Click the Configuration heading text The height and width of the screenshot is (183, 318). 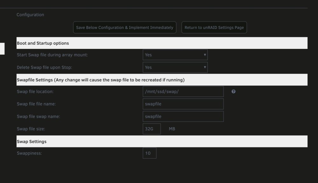click(30, 15)
